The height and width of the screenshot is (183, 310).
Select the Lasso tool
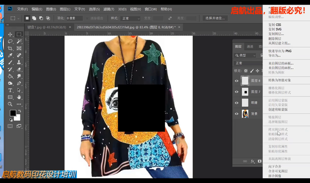point(10,41)
